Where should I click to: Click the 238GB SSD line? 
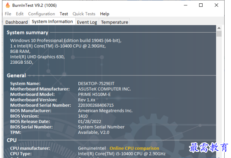coord(22,62)
